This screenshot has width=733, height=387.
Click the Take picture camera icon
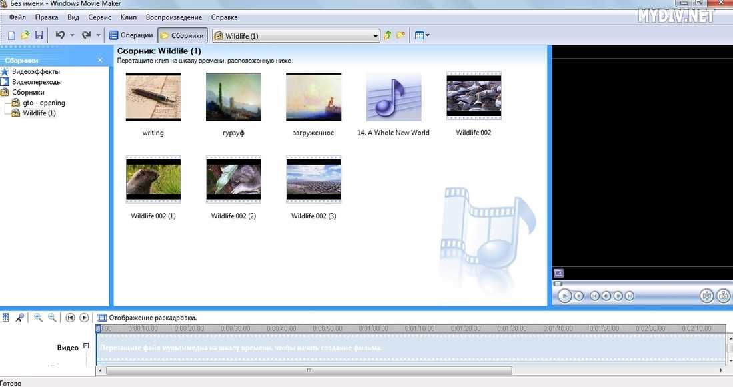[x=722, y=296]
